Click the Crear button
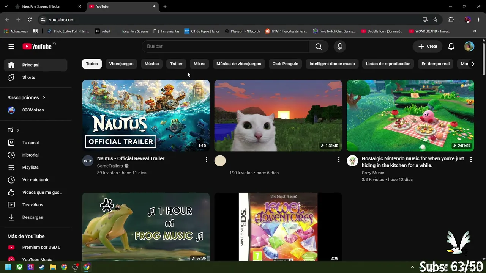 point(428,46)
